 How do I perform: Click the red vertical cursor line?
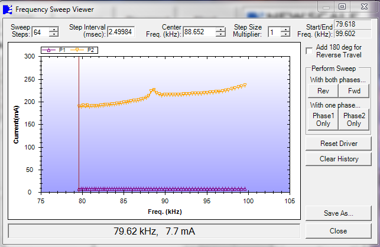pos(79,124)
